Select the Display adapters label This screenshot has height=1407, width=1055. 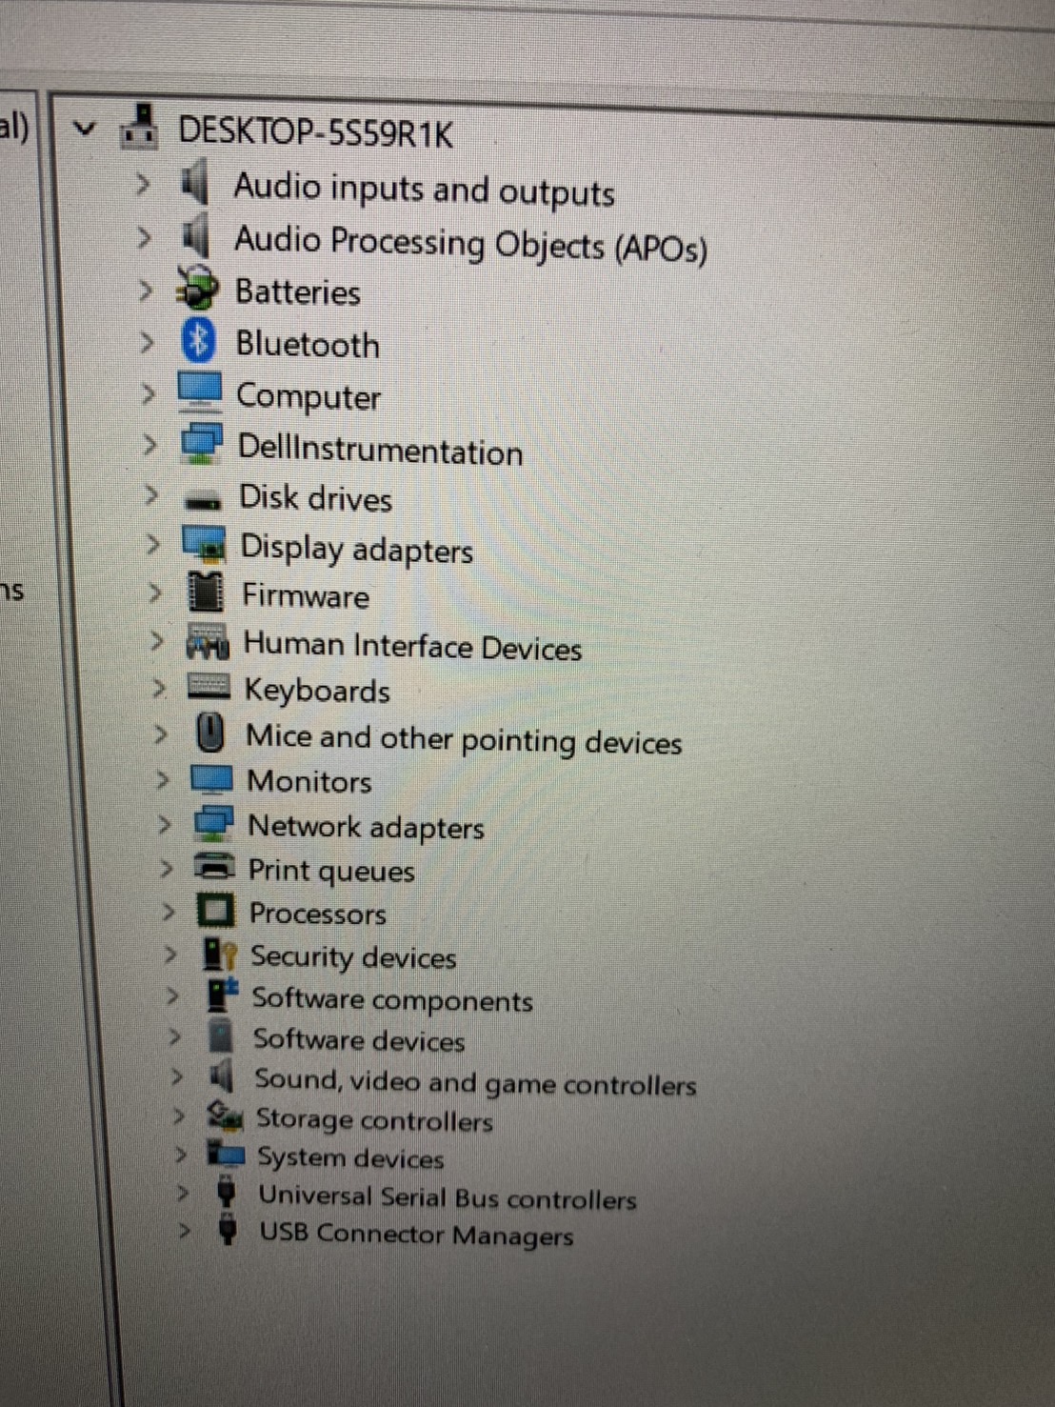pyautogui.click(x=356, y=549)
